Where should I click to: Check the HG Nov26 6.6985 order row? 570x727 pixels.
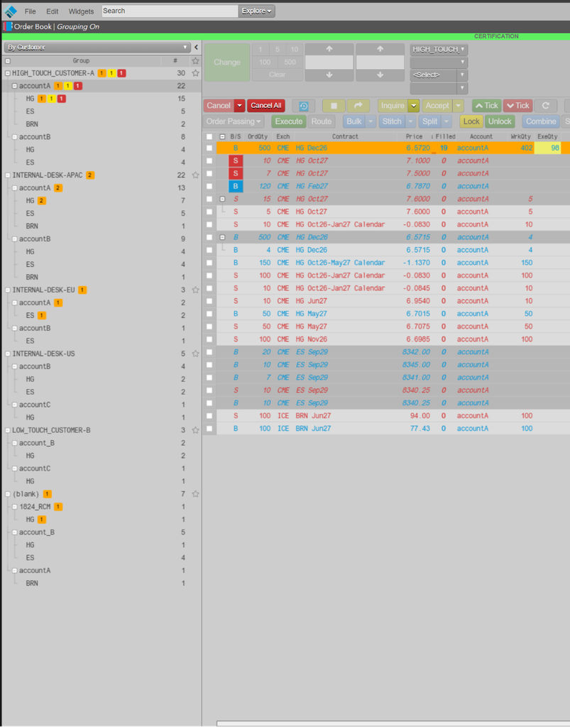209,339
